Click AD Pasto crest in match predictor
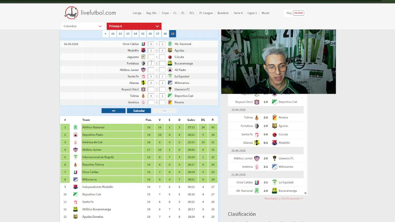395x222 pixels. click(x=170, y=70)
